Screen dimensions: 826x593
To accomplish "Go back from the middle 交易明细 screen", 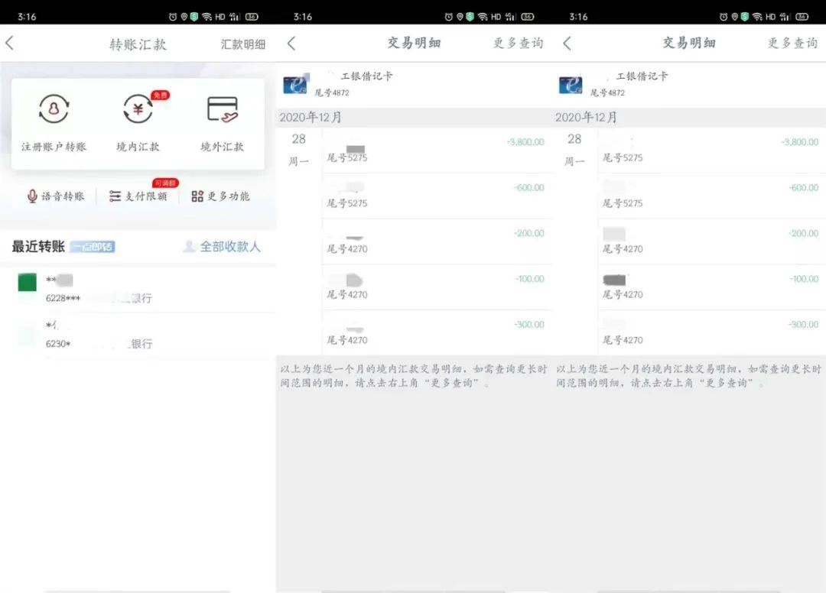I will click(x=291, y=43).
